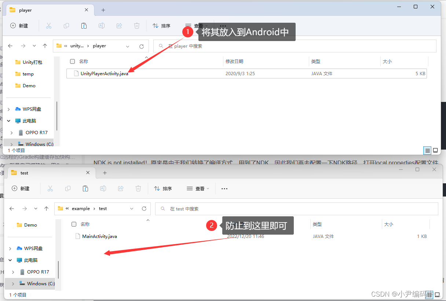Switch player window to large icons view
Image resolution: width=446 pixels, height=301 pixels.
(435, 150)
